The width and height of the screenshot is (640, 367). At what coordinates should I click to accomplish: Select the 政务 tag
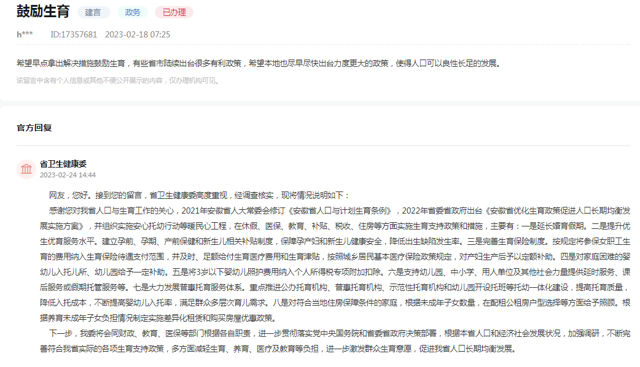(x=133, y=13)
